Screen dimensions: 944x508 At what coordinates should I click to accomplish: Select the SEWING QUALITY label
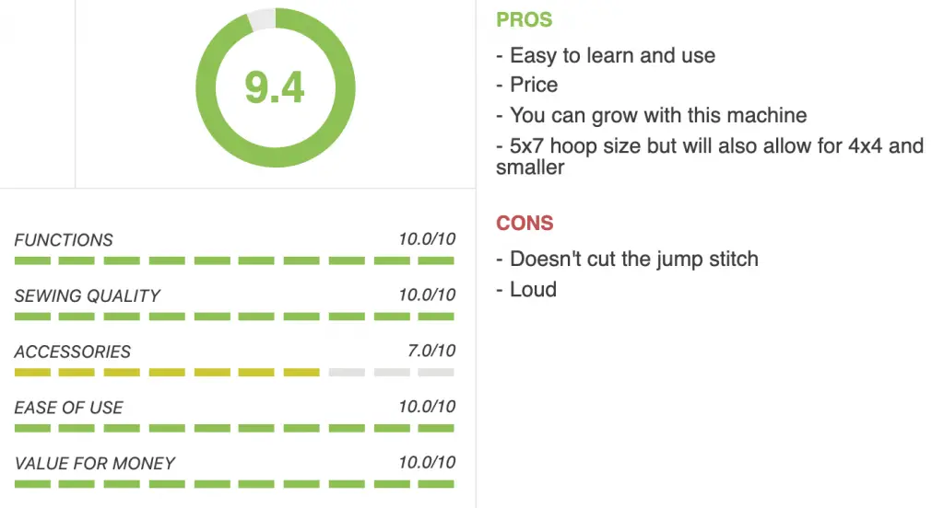tap(88, 295)
